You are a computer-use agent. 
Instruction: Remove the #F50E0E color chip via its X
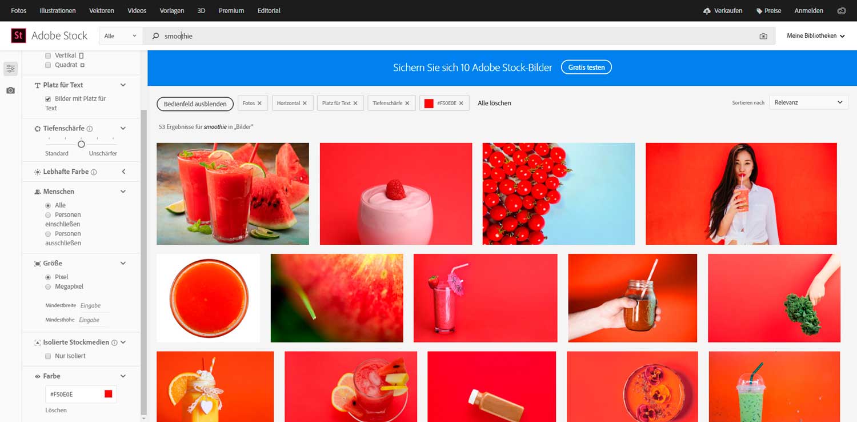[x=461, y=103]
